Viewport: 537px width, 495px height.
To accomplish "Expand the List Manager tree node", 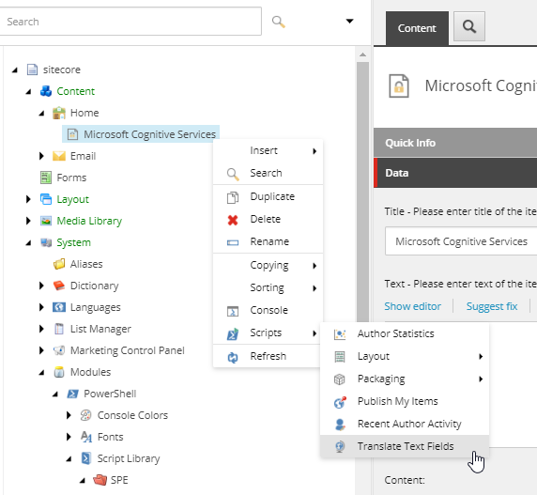I will point(41,329).
